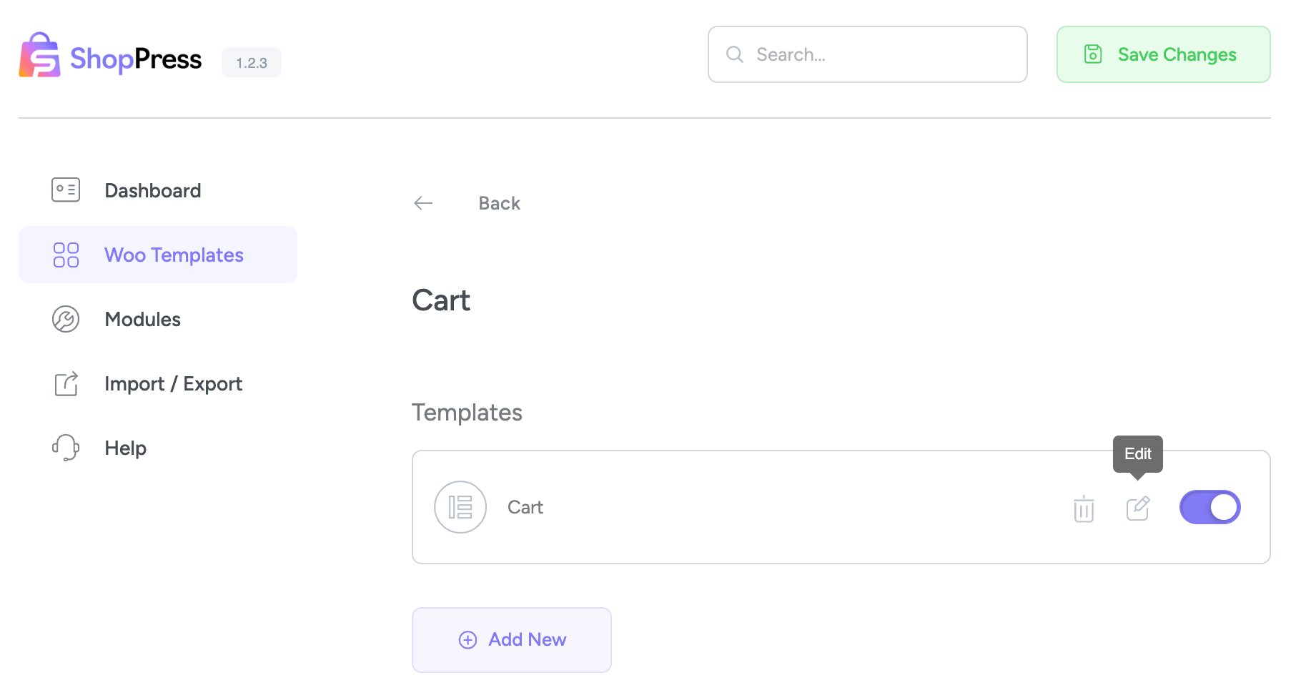This screenshot has width=1301, height=698.
Task: Click the Help headset icon
Action: pyautogui.click(x=65, y=448)
